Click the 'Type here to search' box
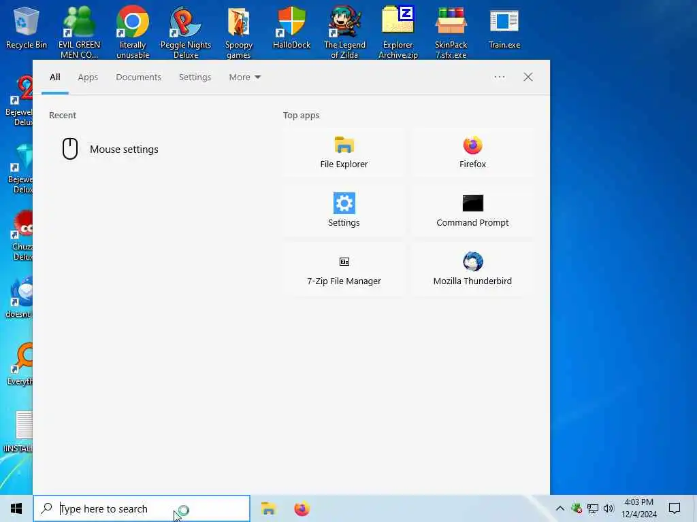Viewport: 697px width, 522px height. click(x=142, y=508)
